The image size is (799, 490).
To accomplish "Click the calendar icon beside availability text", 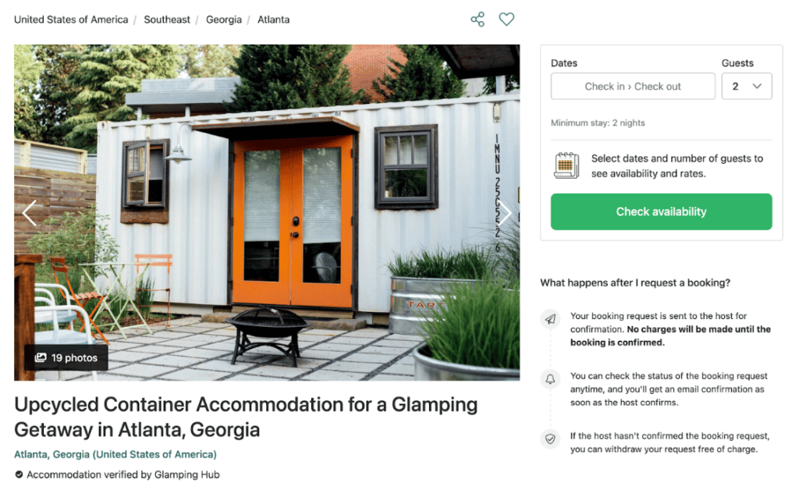I will (x=566, y=165).
